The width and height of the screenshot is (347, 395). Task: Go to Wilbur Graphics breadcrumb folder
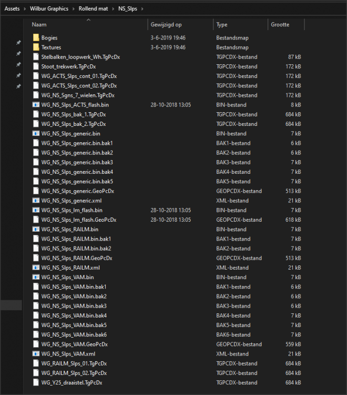pos(48,8)
